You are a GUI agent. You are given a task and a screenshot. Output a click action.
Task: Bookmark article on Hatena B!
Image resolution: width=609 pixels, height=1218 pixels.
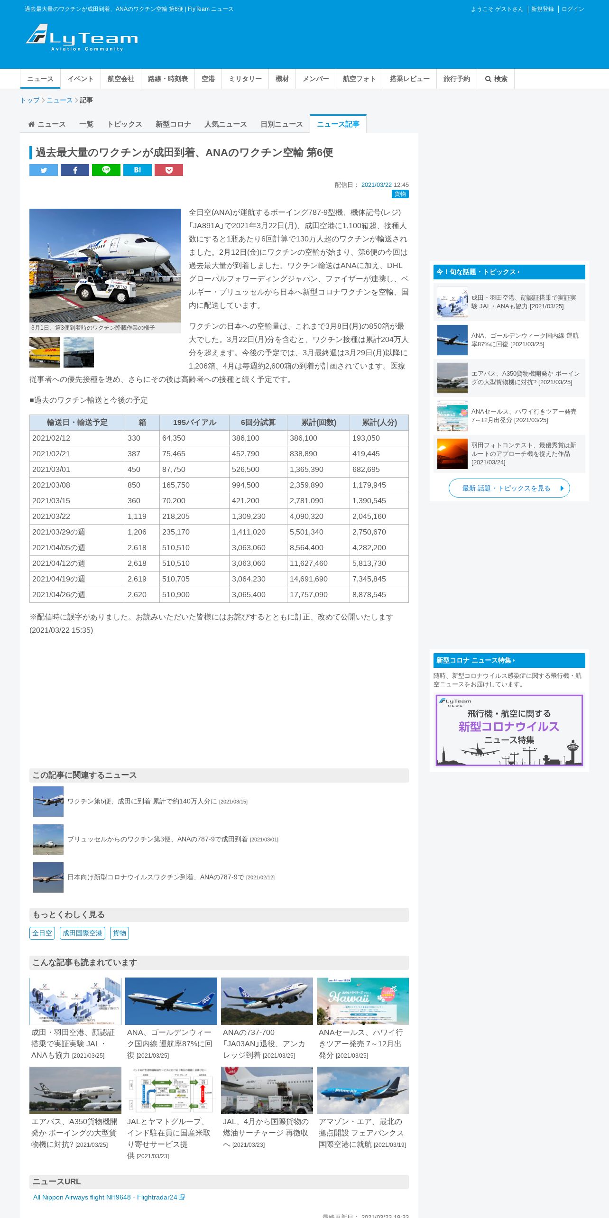138,170
